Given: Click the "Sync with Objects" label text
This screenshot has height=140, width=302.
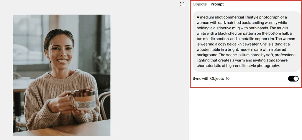Looking at the screenshot, I should click(208, 79).
